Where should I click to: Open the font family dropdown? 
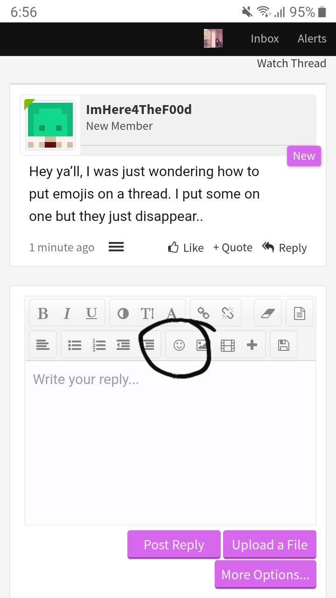coord(172,313)
